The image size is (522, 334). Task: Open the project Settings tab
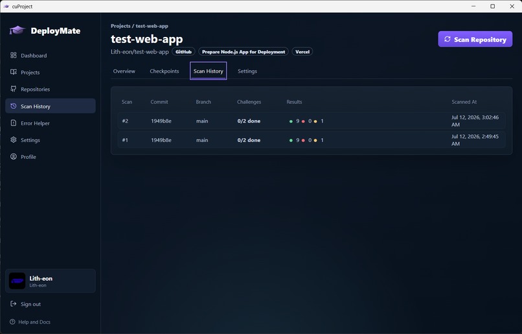pos(247,71)
